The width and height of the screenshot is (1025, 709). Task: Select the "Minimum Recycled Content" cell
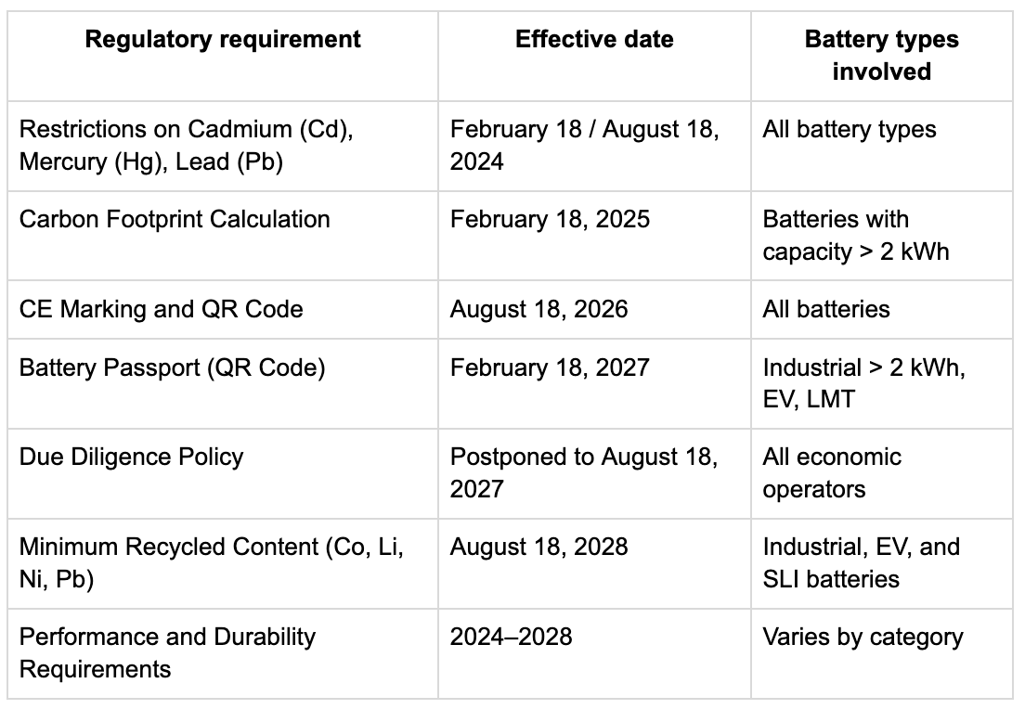click(212, 562)
